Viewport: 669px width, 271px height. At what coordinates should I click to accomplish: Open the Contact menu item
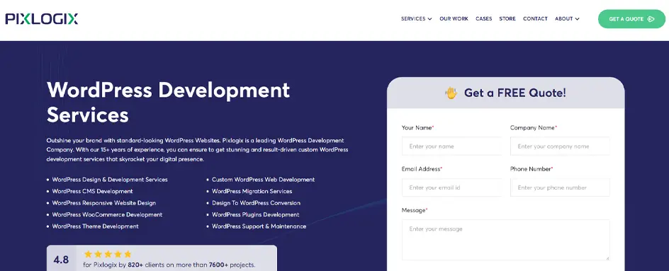pyautogui.click(x=536, y=18)
